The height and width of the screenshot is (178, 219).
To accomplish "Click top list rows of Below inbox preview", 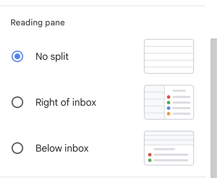I will click(x=169, y=138).
